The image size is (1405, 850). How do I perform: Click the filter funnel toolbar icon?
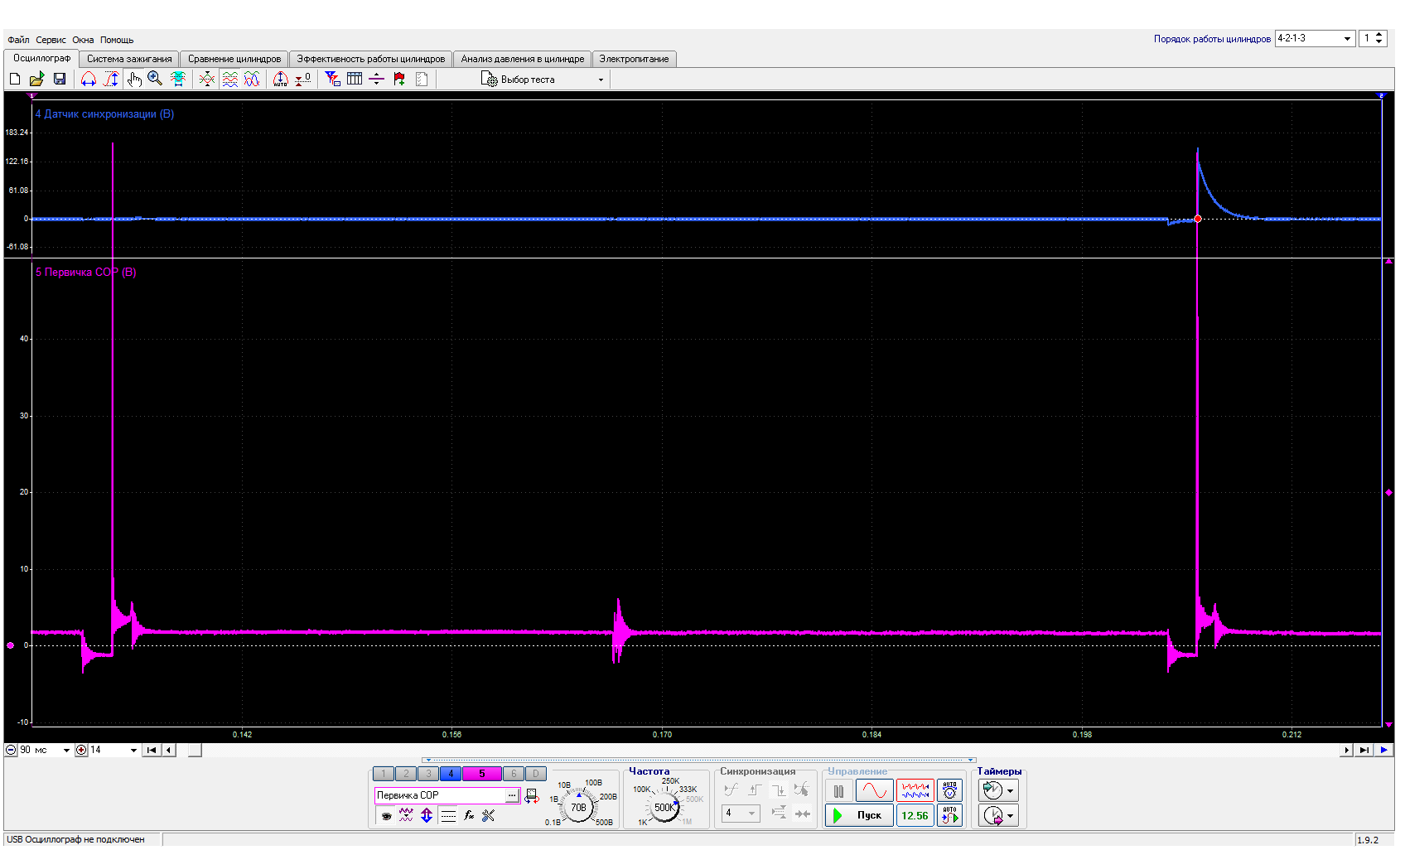pyautogui.click(x=332, y=79)
